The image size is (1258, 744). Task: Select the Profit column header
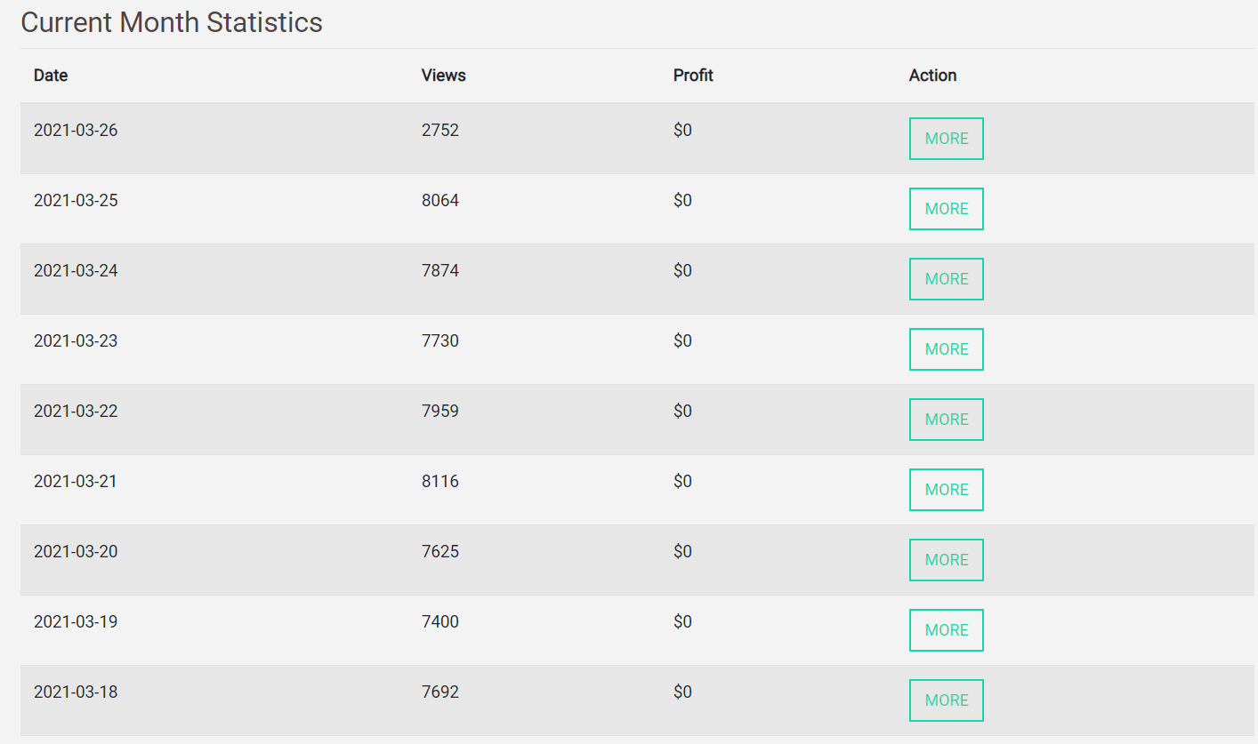coord(693,76)
